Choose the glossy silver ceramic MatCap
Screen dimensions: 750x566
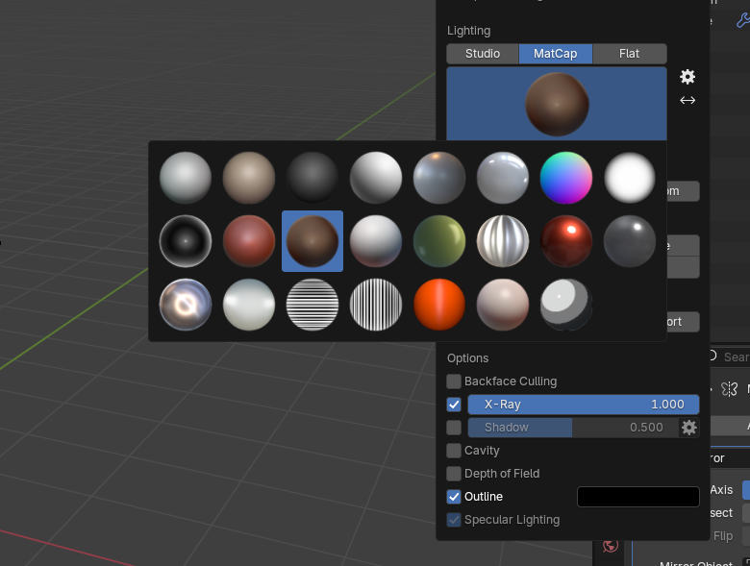click(503, 178)
